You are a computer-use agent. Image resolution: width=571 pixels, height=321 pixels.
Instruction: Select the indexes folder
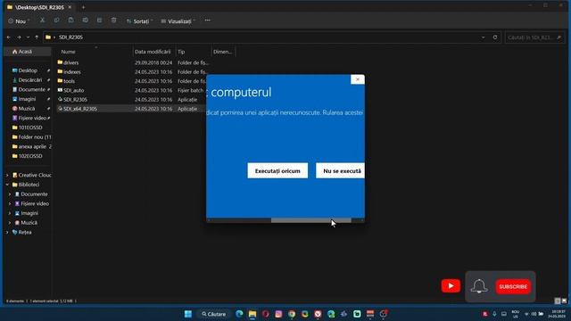pyautogui.click(x=71, y=72)
